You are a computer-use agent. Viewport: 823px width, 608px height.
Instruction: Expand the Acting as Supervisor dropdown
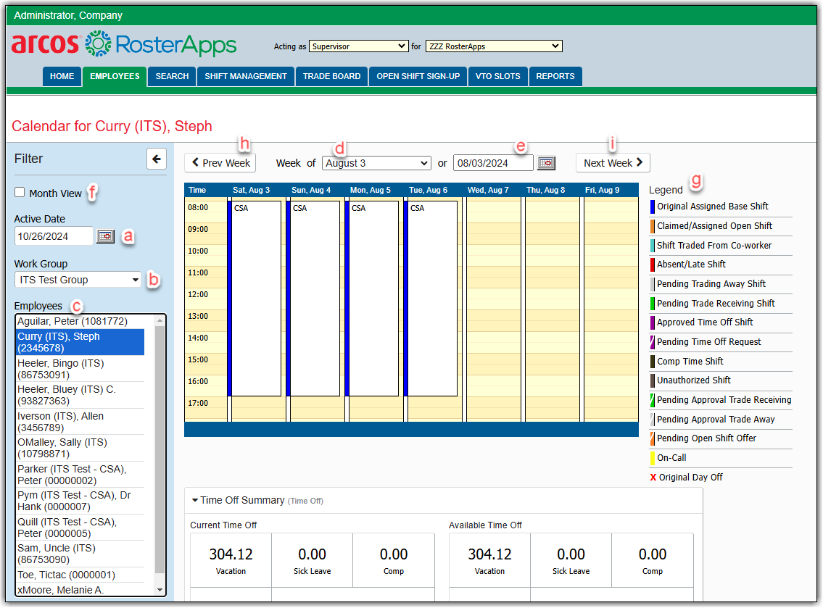(358, 46)
